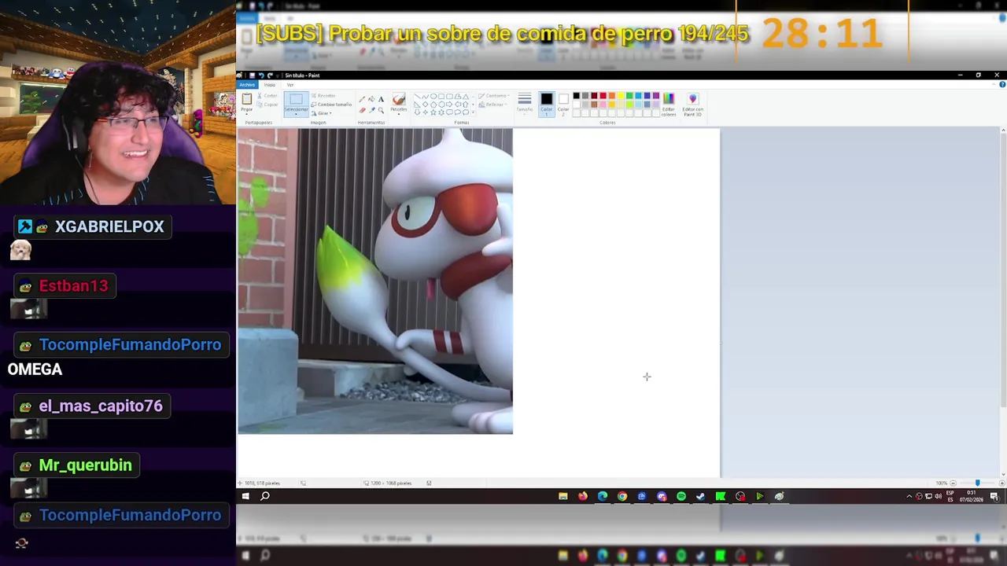Expand the Rellenar fill dropdown
Viewport: 1007px width, 566px height.
point(506,105)
